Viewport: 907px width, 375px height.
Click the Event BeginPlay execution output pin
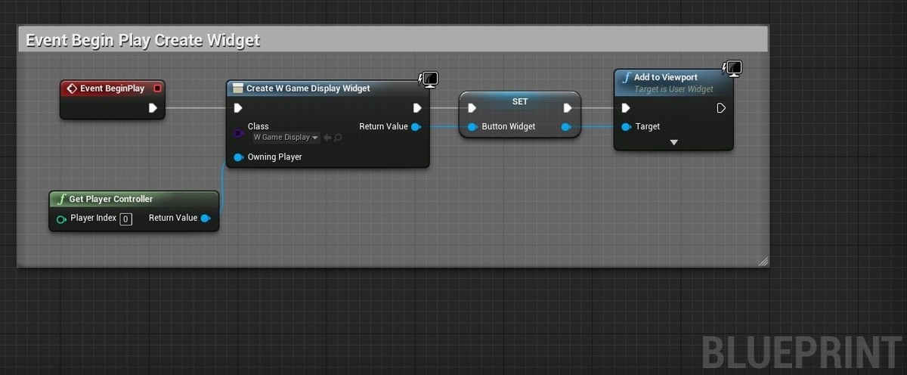pos(153,108)
